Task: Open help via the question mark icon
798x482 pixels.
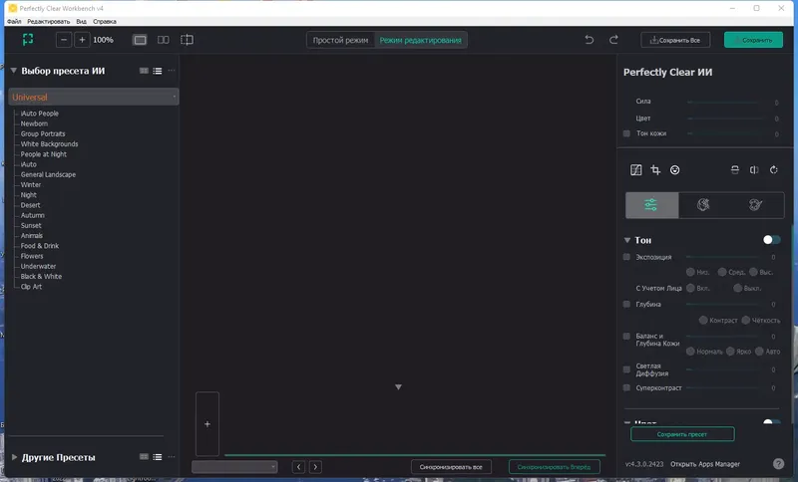Action: click(779, 464)
